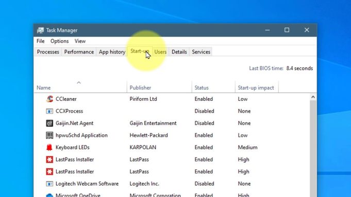Click the Logitech Inc. publisher cell

[144, 184]
